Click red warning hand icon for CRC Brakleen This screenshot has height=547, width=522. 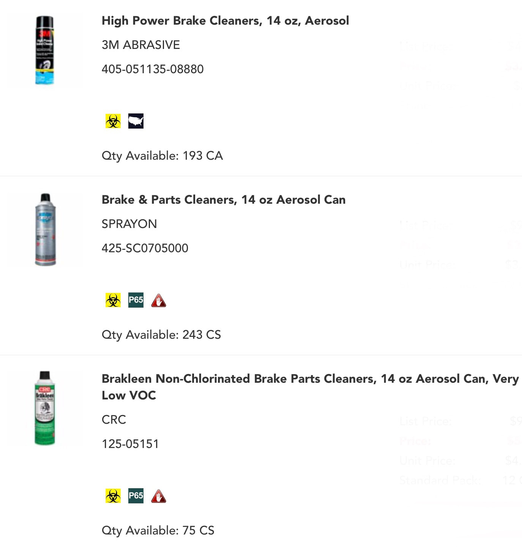[x=159, y=496]
